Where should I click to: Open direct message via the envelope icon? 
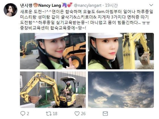pos(105,114)
